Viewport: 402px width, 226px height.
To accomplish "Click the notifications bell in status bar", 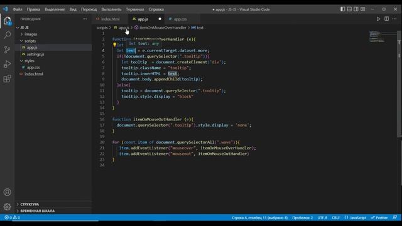I will [395, 218].
